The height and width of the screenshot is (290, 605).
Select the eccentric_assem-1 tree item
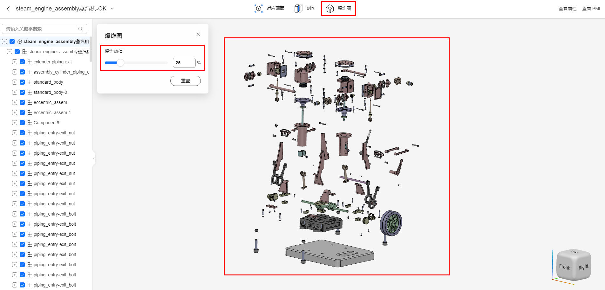click(52, 113)
